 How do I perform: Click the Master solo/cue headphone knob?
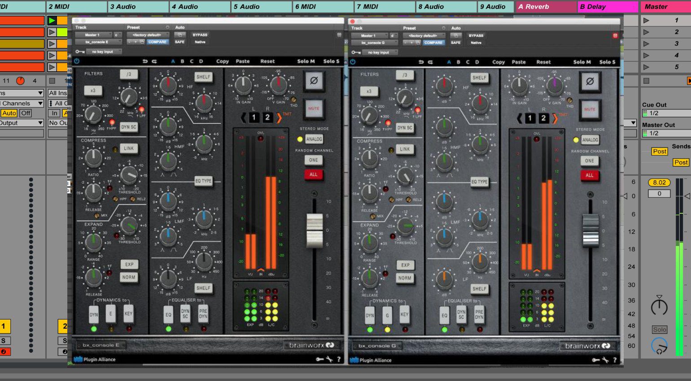click(x=659, y=346)
